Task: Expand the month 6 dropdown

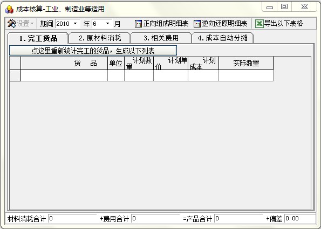Action: coord(107,24)
